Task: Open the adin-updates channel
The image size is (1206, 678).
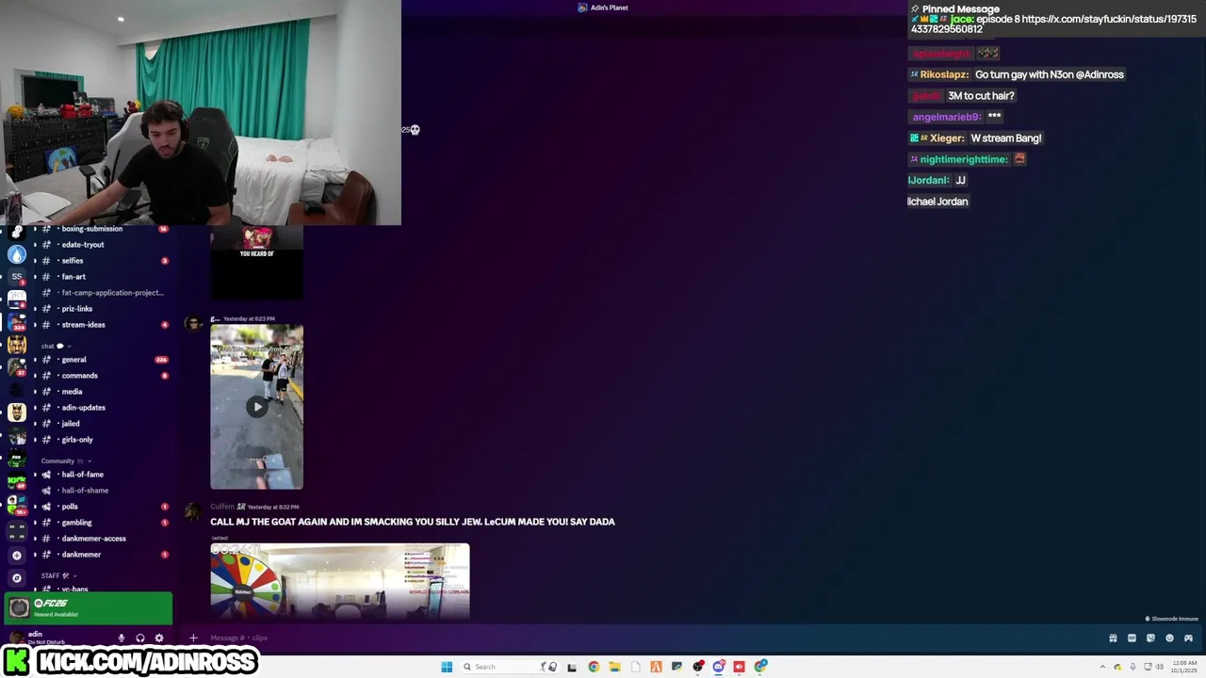Action: pos(83,408)
